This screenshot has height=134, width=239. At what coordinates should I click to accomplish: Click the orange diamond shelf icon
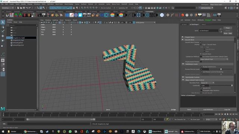(x=168, y=15)
